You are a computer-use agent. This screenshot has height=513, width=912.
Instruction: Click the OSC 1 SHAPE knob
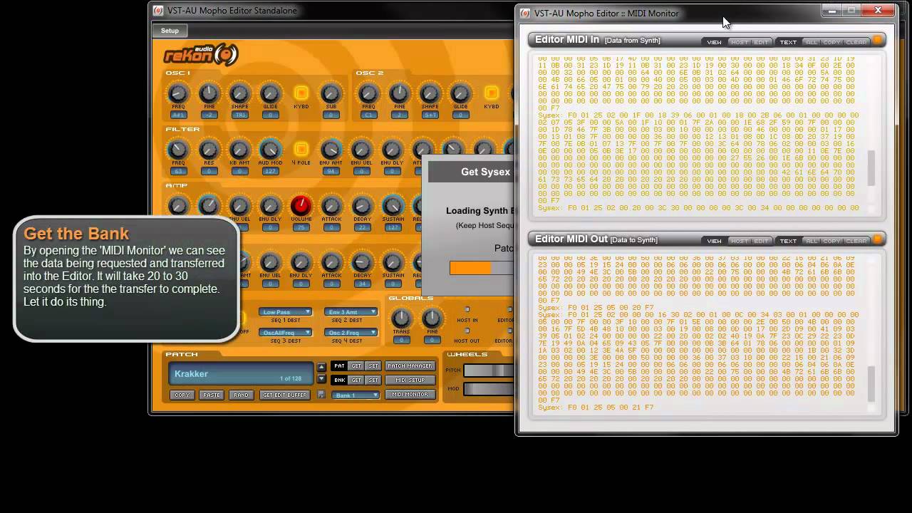pyautogui.click(x=239, y=93)
